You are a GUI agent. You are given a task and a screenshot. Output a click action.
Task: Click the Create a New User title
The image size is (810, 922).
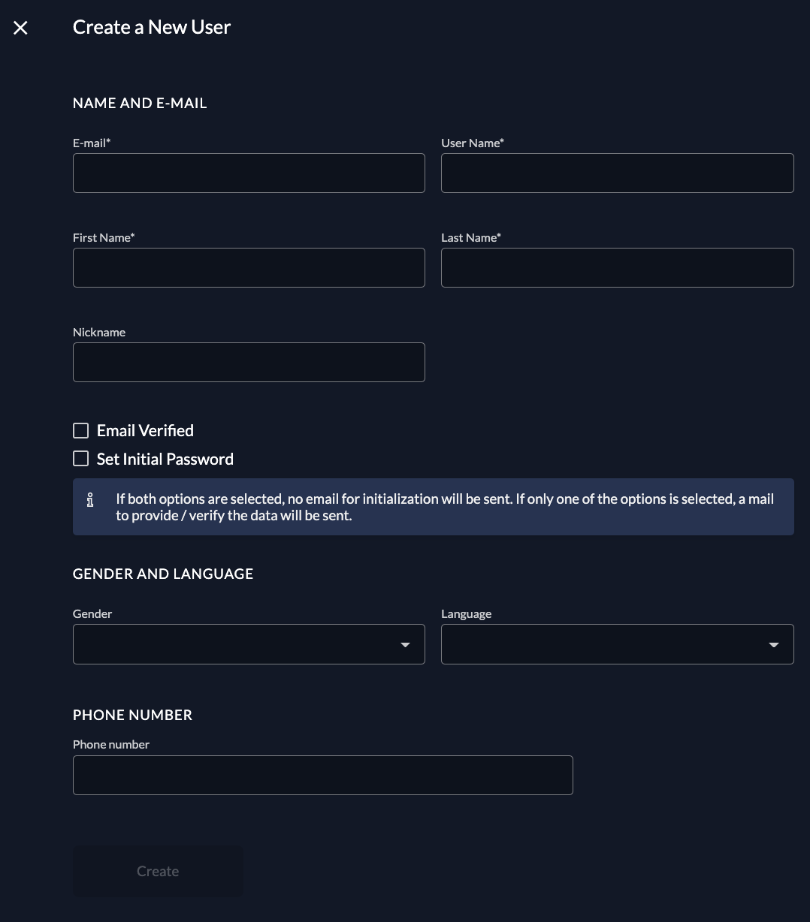click(x=151, y=28)
